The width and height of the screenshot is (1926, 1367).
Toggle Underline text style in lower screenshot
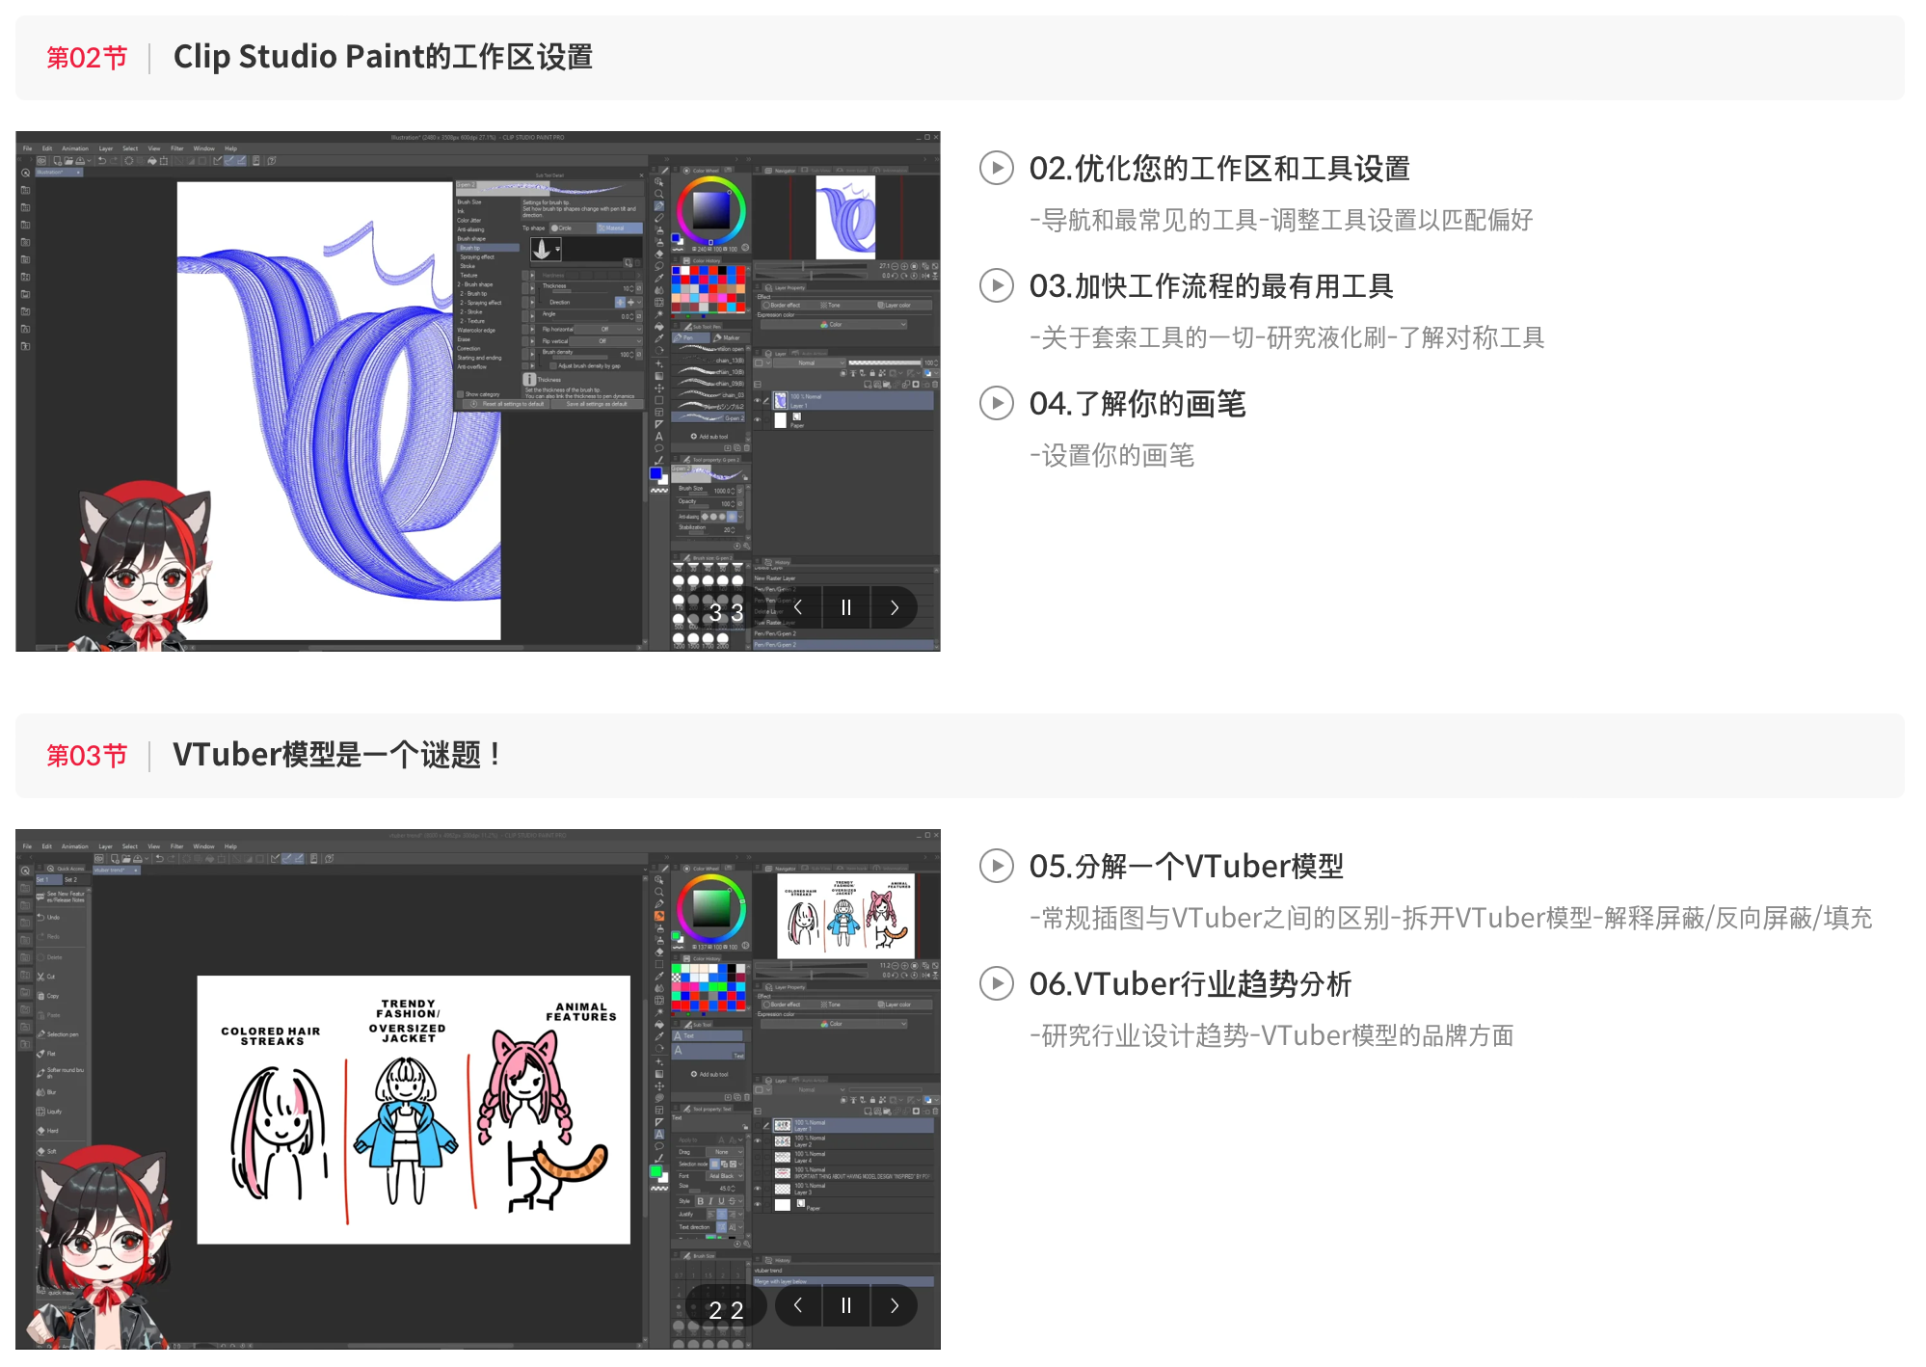pyautogui.click(x=721, y=1201)
